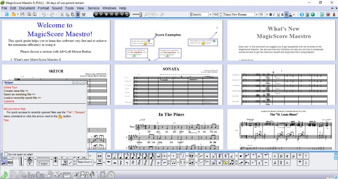Viewport: 338px width, 179px height.
Task: Toggle the playback loop/repeat button
Action: (127, 14)
